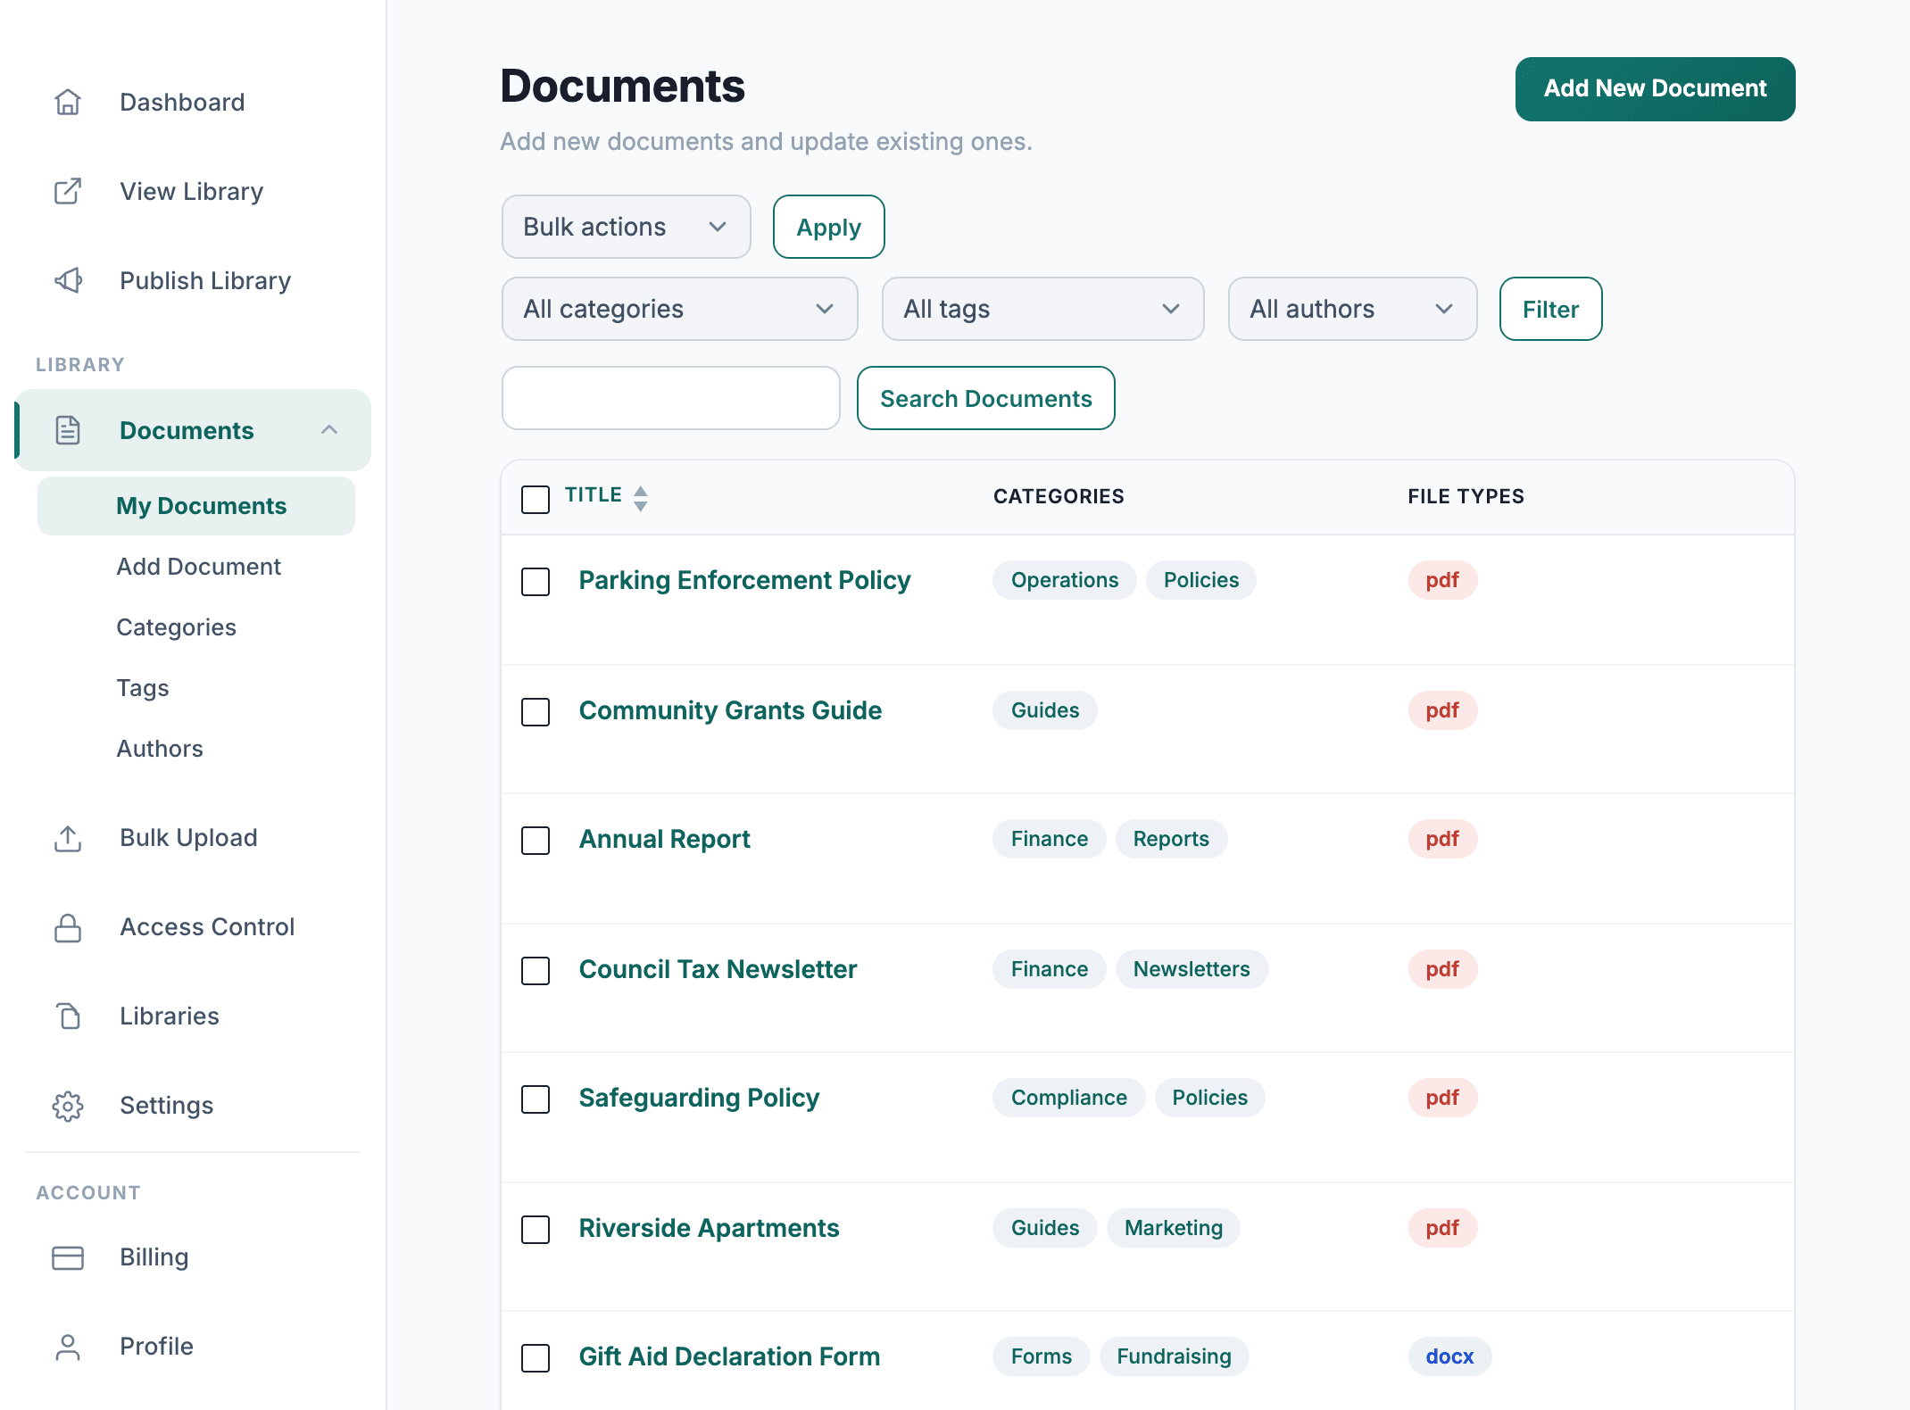This screenshot has width=1910, height=1410.
Task: Check the Riverside Apartments row checkbox
Action: (536, 1229)
